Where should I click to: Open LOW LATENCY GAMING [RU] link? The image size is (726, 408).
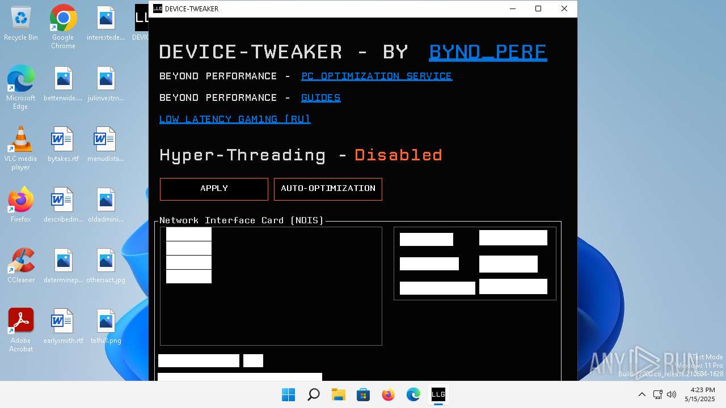(x=235, y=120)
